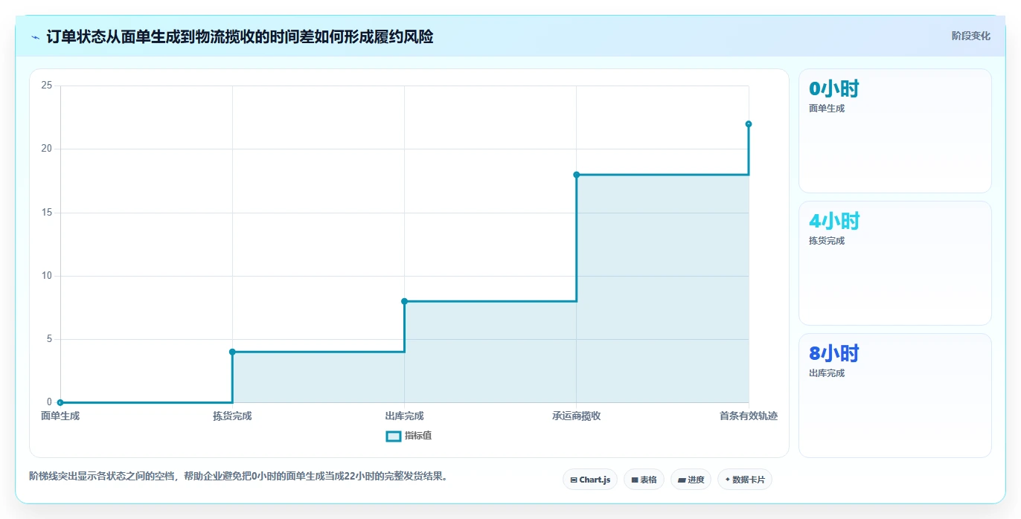The width and height of the screenshot is (1021, 519).
Task: Click the data point at 首条有效轨迹
Action: [x=749, y=124]
